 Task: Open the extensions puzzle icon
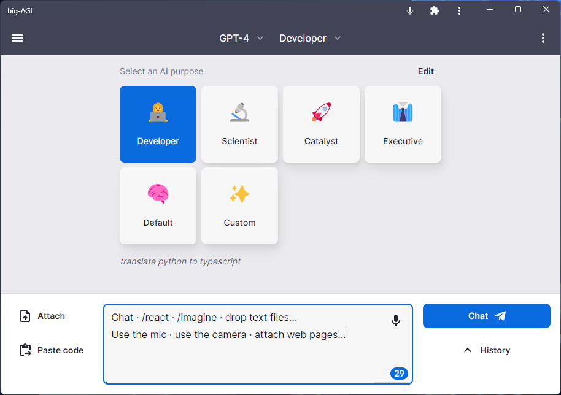(435, 10)
